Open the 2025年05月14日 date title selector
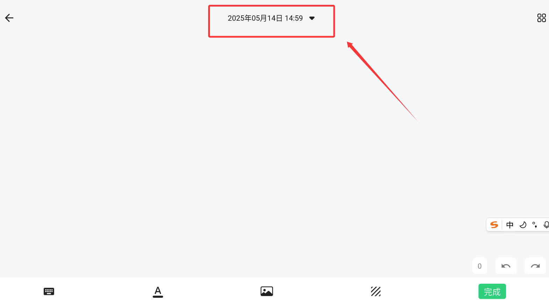 click(255, 18)
